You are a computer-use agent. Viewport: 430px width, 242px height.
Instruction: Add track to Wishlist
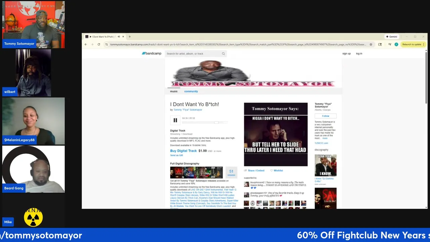(x=276, y=170)
